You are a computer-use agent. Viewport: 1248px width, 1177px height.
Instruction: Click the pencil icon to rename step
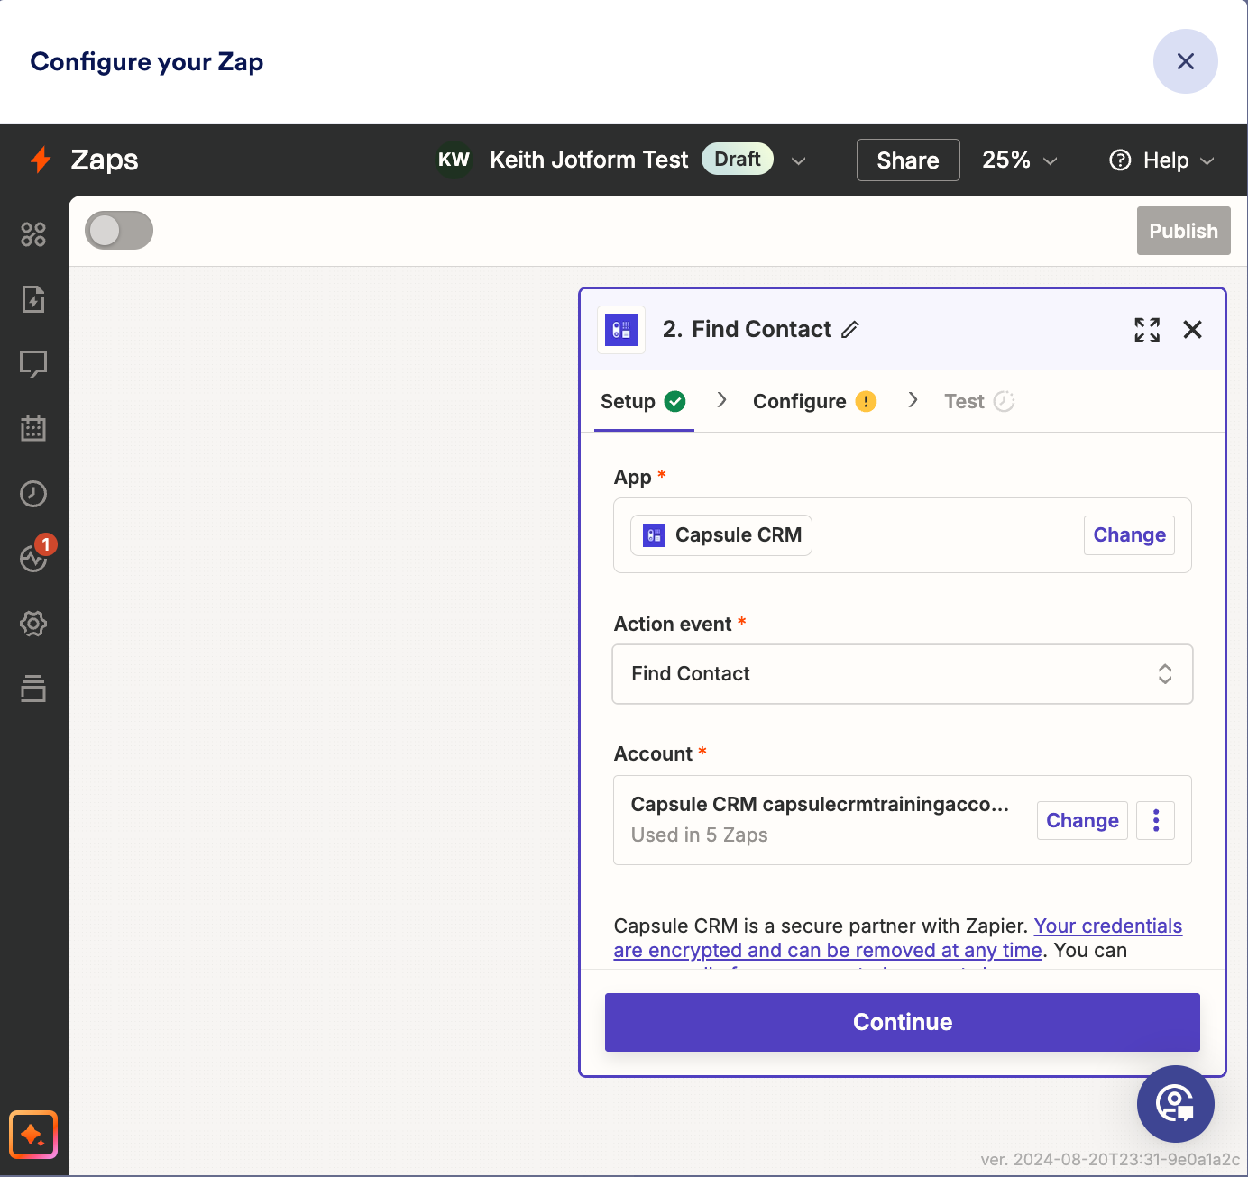pos(849,330)
